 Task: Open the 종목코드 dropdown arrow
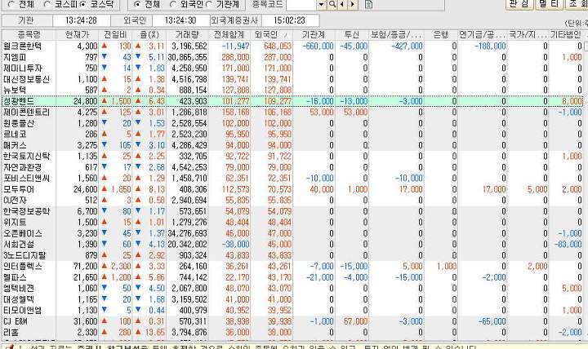pyautogui.click(x=322, y=5)
